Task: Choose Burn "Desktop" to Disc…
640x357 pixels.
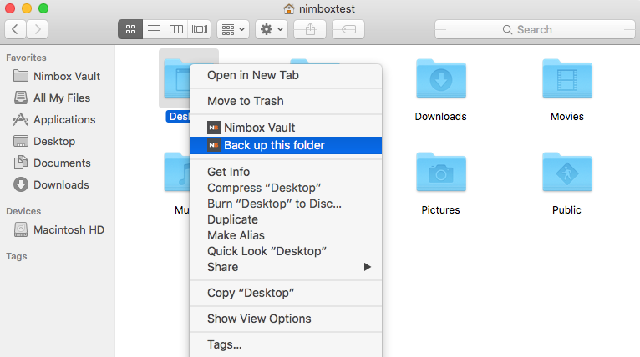Action: 286,204
